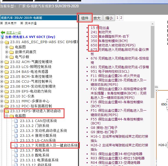Select F35 保险丝盒位置40 item

117,104
